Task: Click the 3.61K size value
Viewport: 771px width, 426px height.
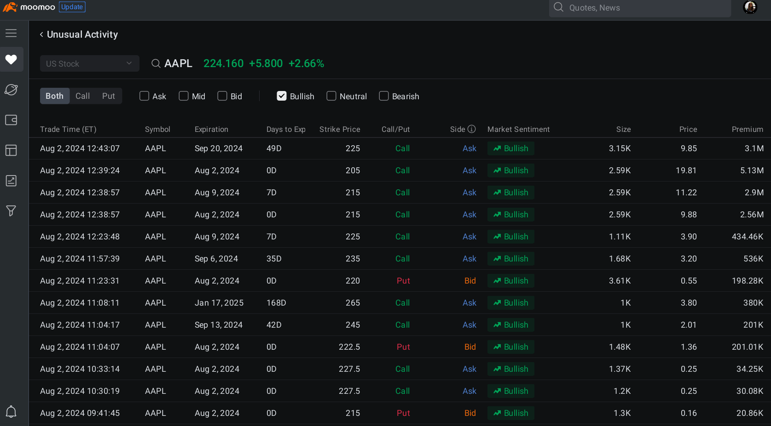Action: click(x=620, y=281)
